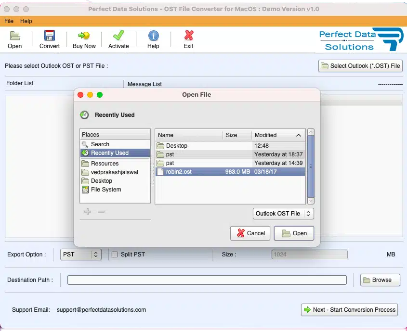Click Select Outlook (*.OST) File button

tap(360, 66)
